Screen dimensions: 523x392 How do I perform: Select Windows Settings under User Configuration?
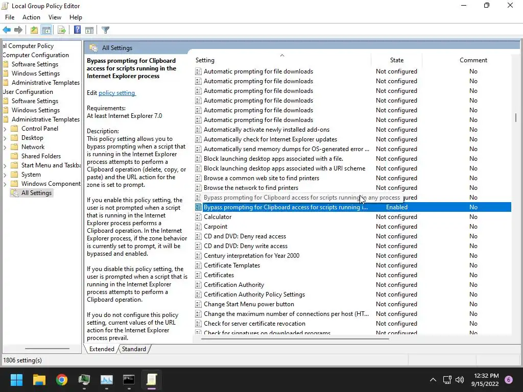35,110
